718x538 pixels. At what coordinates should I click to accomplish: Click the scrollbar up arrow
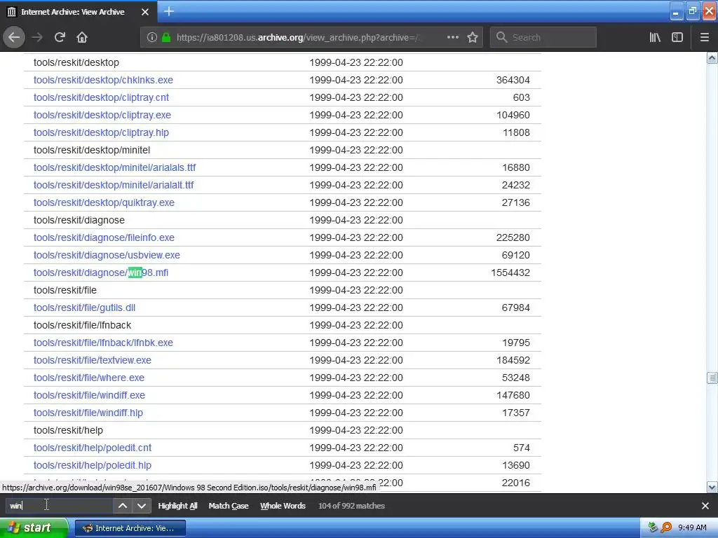click(712, 57)
